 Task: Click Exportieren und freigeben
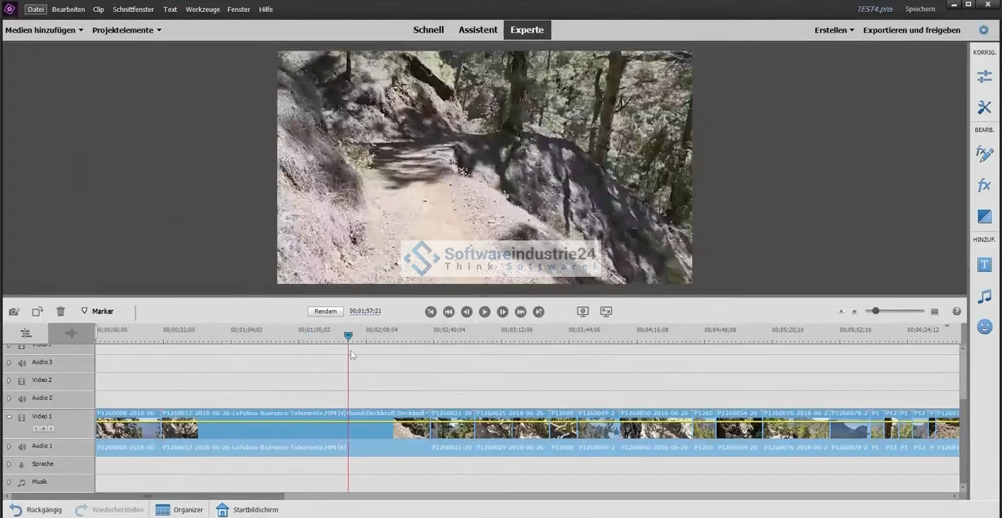click(x=911, y=30)
